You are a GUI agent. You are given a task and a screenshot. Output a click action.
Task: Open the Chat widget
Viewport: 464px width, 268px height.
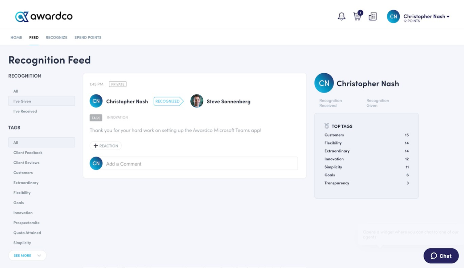click(441, 256)
